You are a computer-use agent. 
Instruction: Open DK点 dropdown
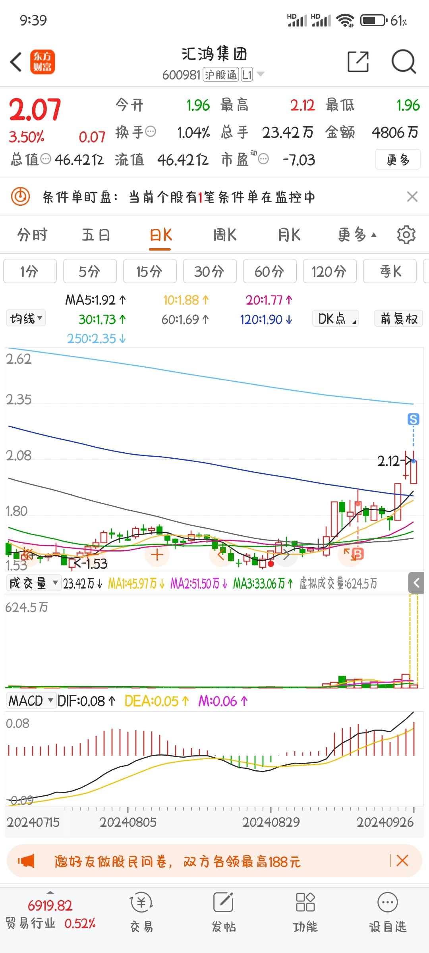(x=336, y=318)
